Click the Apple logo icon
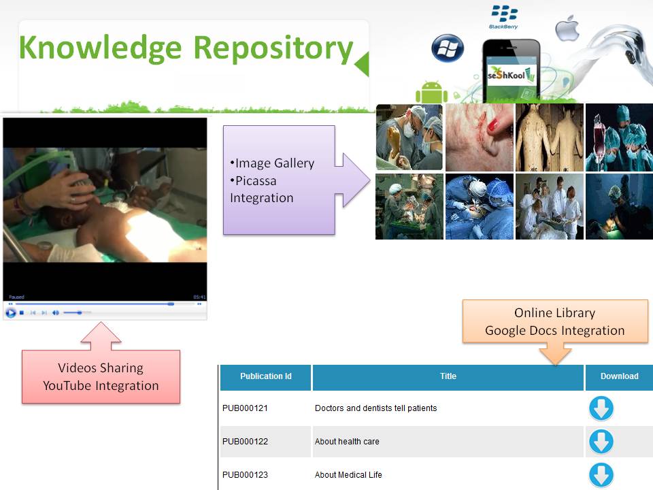653x490 pixels. click(566, 29)
